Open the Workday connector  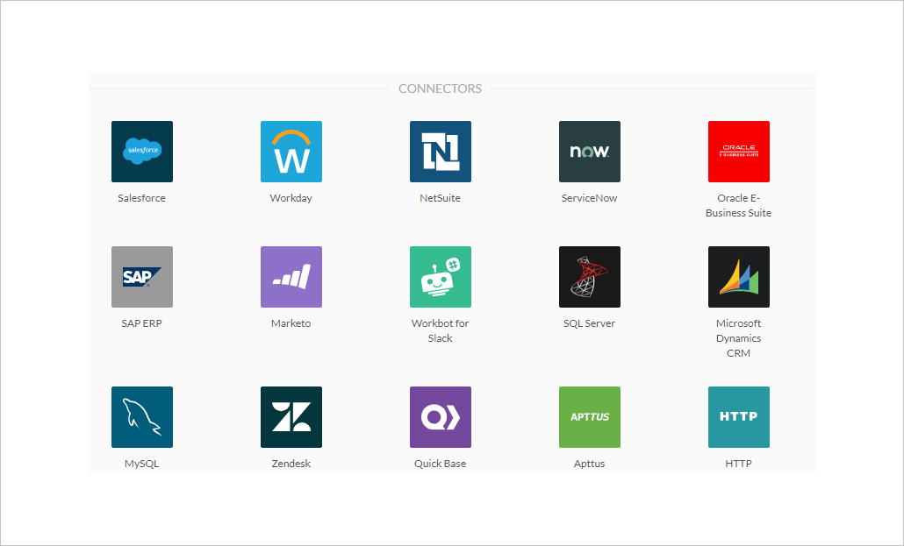click(x=291, y=151)
